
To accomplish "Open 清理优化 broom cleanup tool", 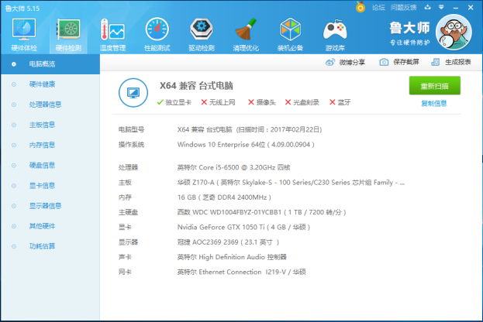I will [246, 35].
